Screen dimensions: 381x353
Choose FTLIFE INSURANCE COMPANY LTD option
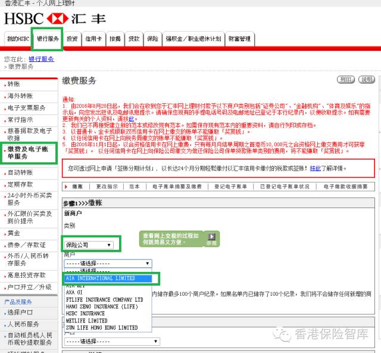[108, 300]
